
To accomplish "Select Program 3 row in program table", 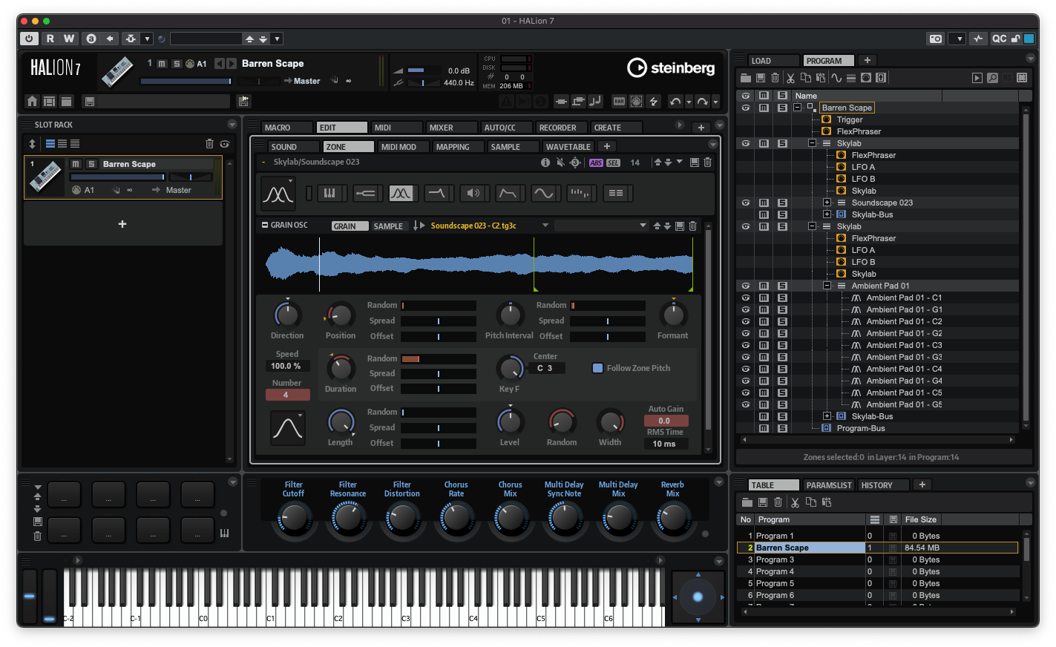I will (x=877, y=559).
